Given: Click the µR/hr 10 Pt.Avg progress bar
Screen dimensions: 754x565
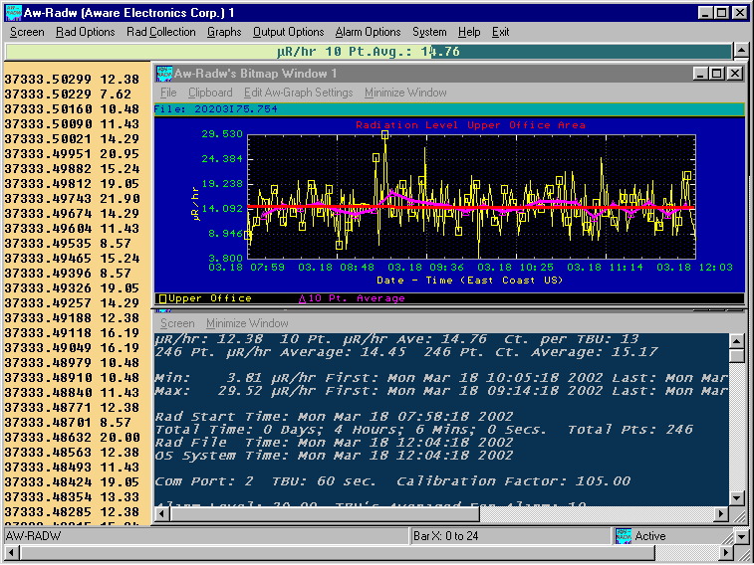Looking at the screenshot, I should (369, 52).
